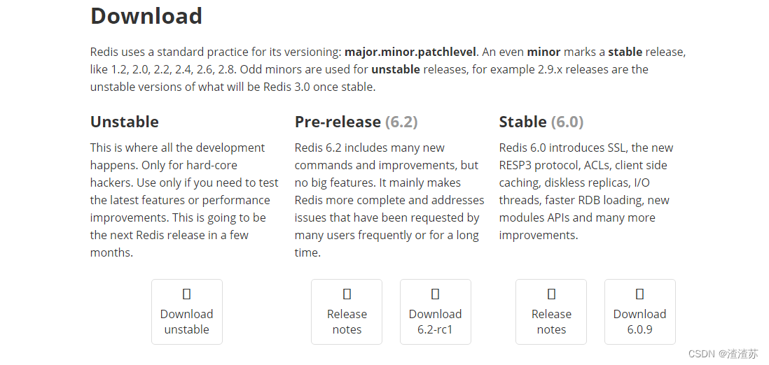Click the Pre-release (6.2) section heading
Viewport: 769px width, 365px height.
356,122
